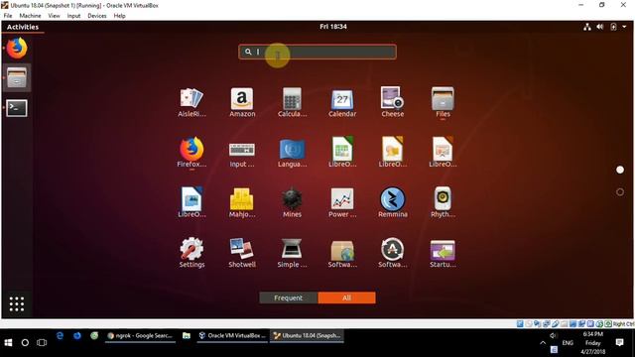Open LibreOffice Writer blue icon
The image size is (635, 357).
pos(191,202)
